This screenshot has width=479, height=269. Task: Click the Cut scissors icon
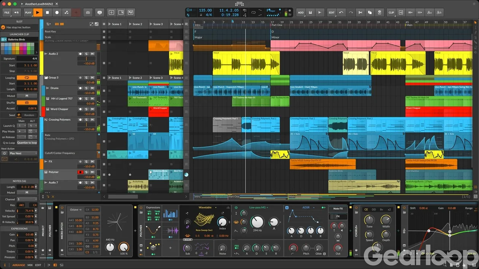[x=361, y=13]
